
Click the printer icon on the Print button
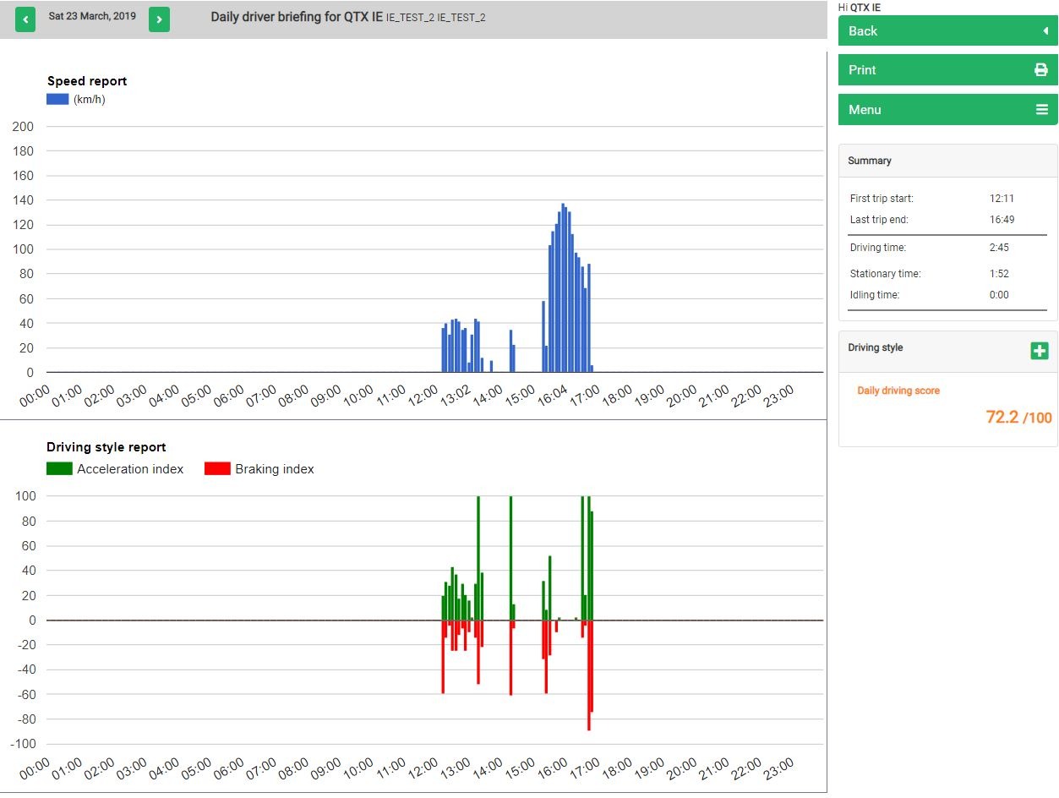pos(1040,70)
